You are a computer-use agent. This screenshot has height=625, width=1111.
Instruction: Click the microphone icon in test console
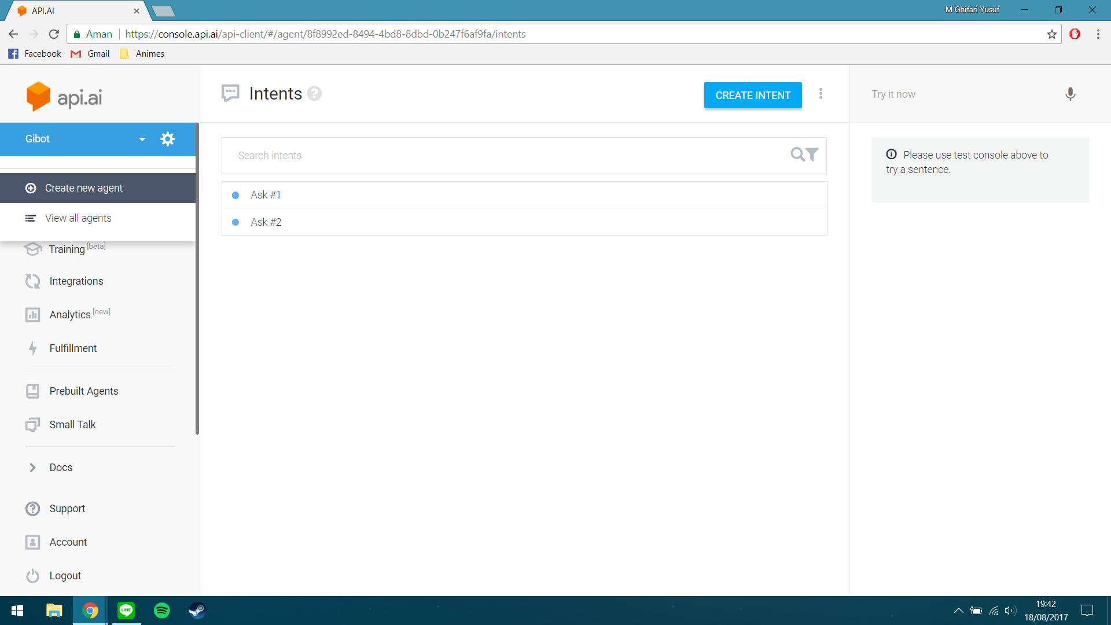[x=1070, y=94]
